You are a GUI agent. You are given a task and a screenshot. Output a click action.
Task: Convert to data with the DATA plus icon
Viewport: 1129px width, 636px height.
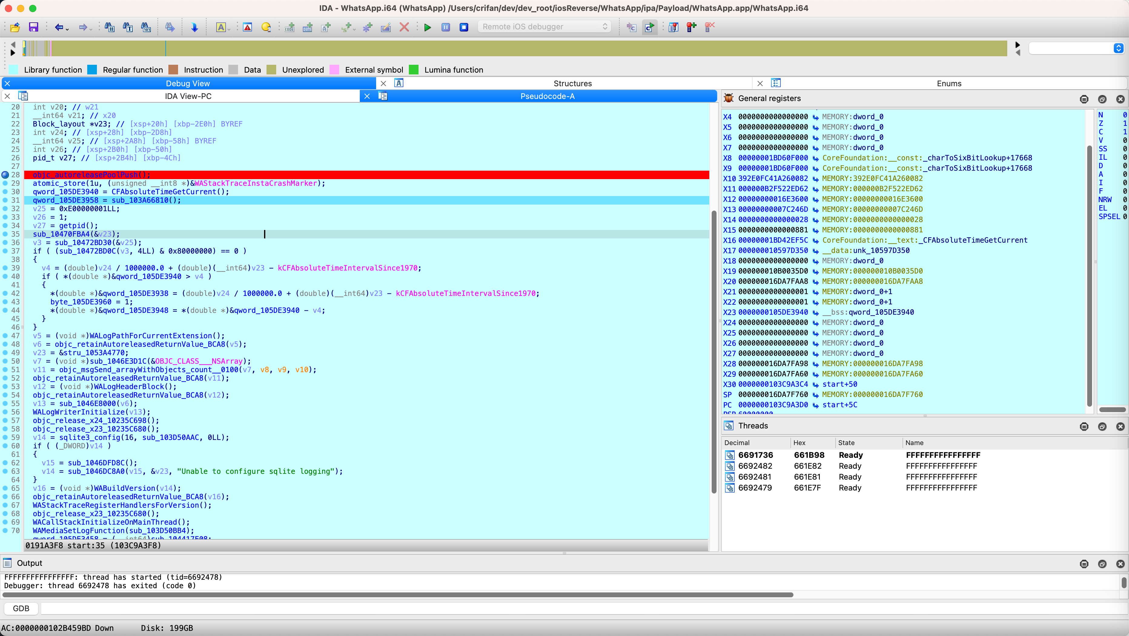pyautogui.click(x=308, y=27)
